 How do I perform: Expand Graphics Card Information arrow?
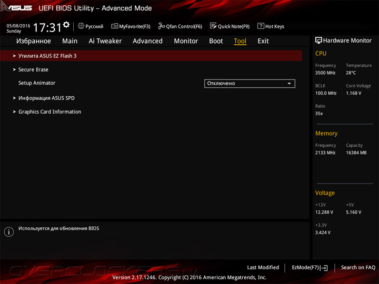14,111
